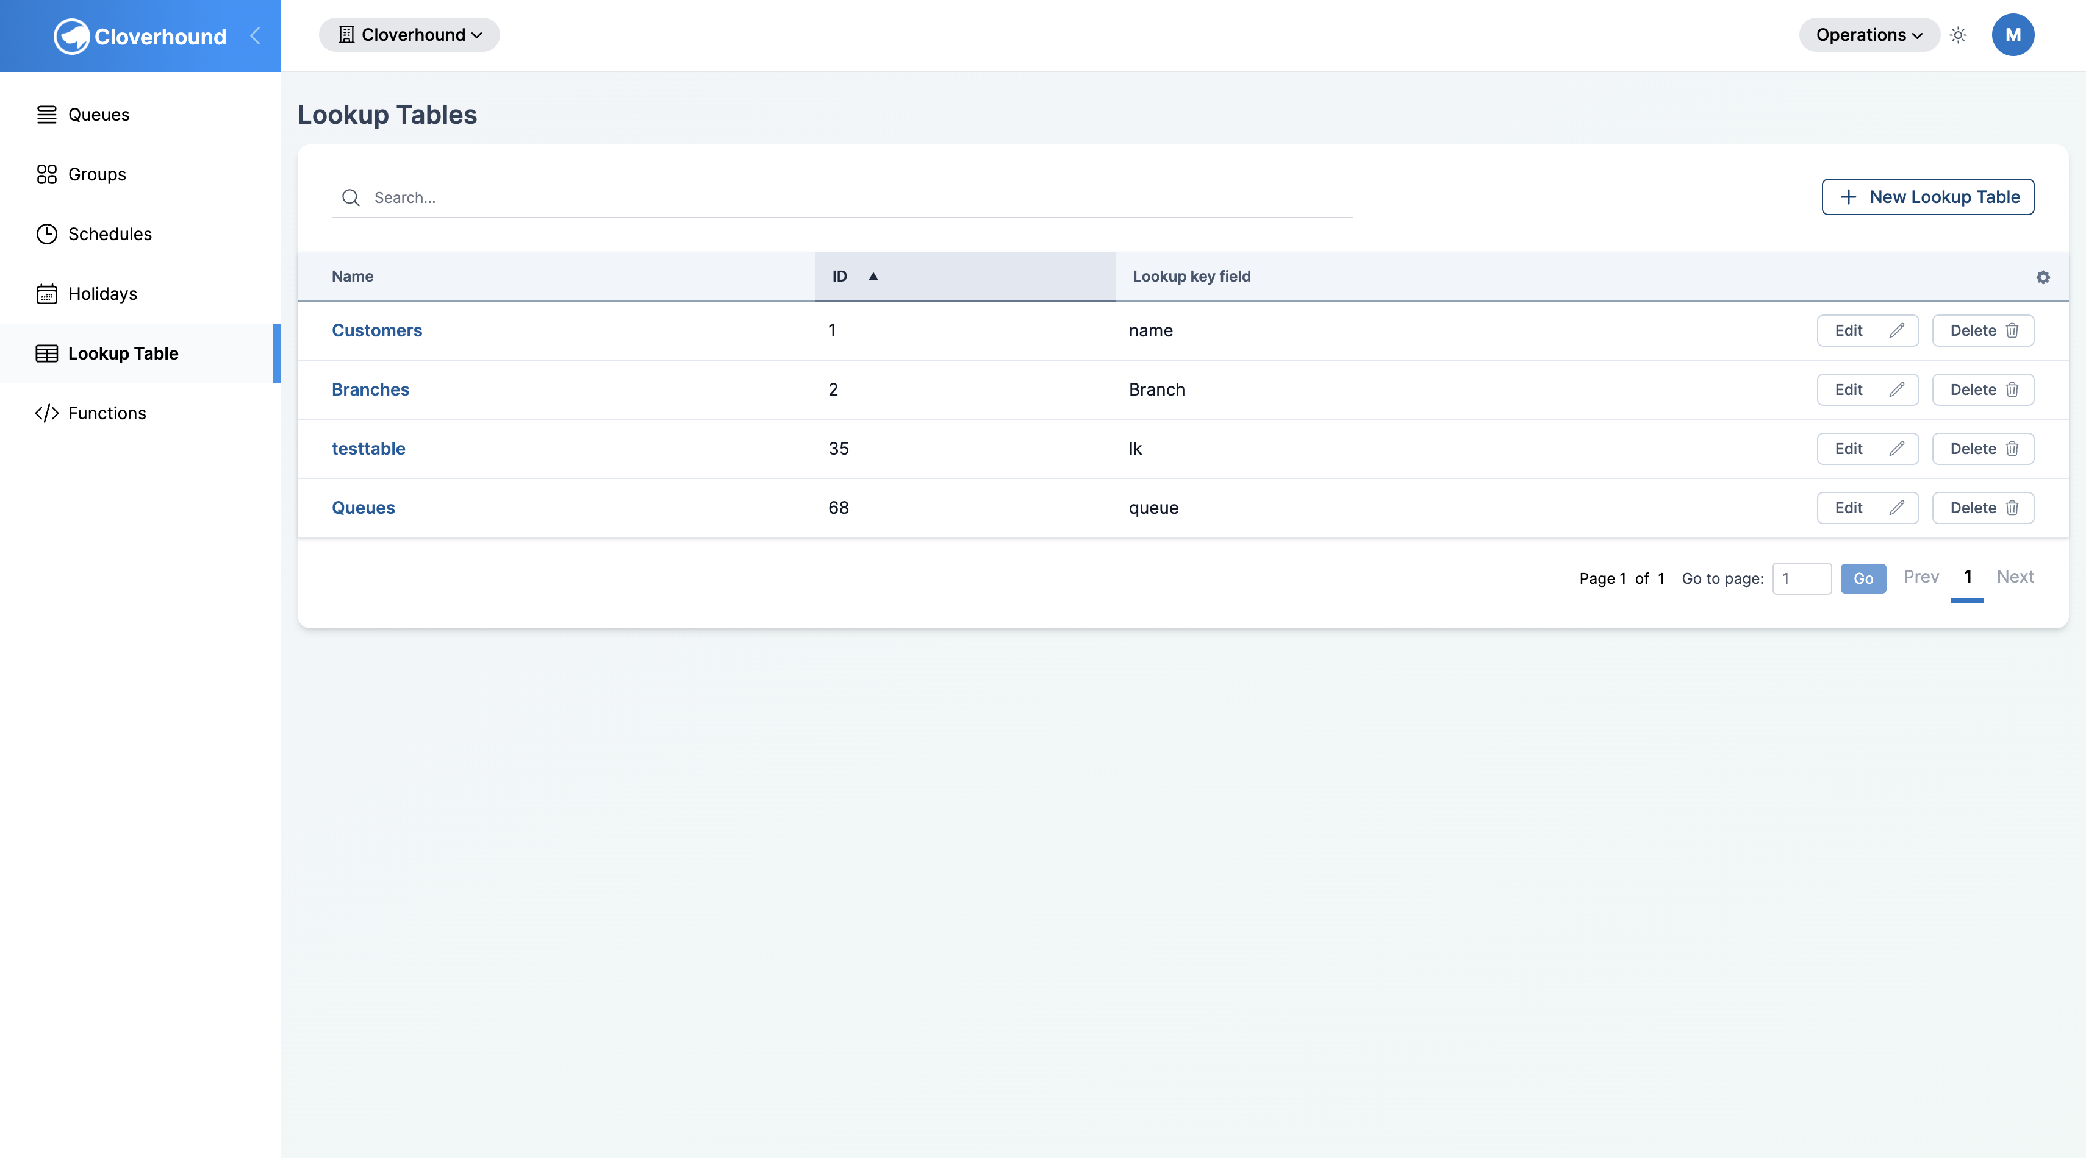The width and height of the screenshot is (2086, 1158).
Task: Click ID value 68 cell
Action: click(838, 508)
